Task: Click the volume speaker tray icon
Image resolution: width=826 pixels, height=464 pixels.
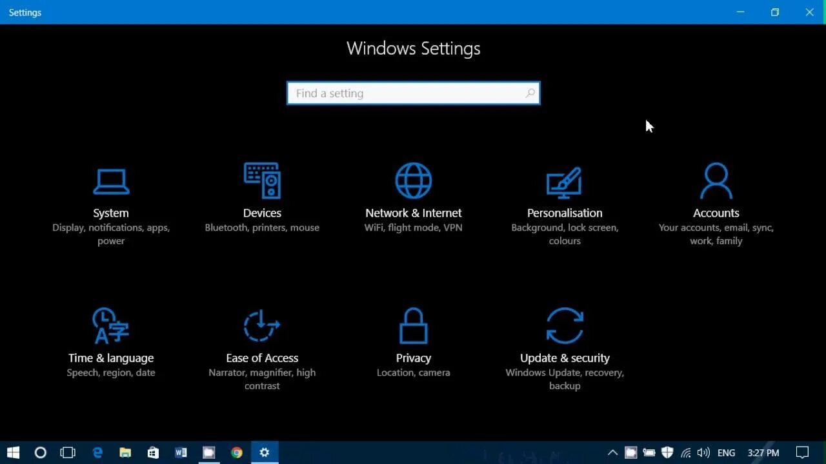Action: (704, 453)
